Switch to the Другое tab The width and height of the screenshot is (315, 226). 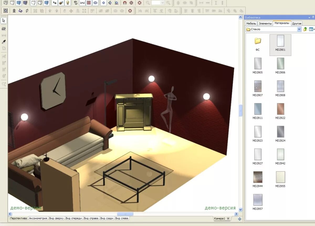click(297, 23)
